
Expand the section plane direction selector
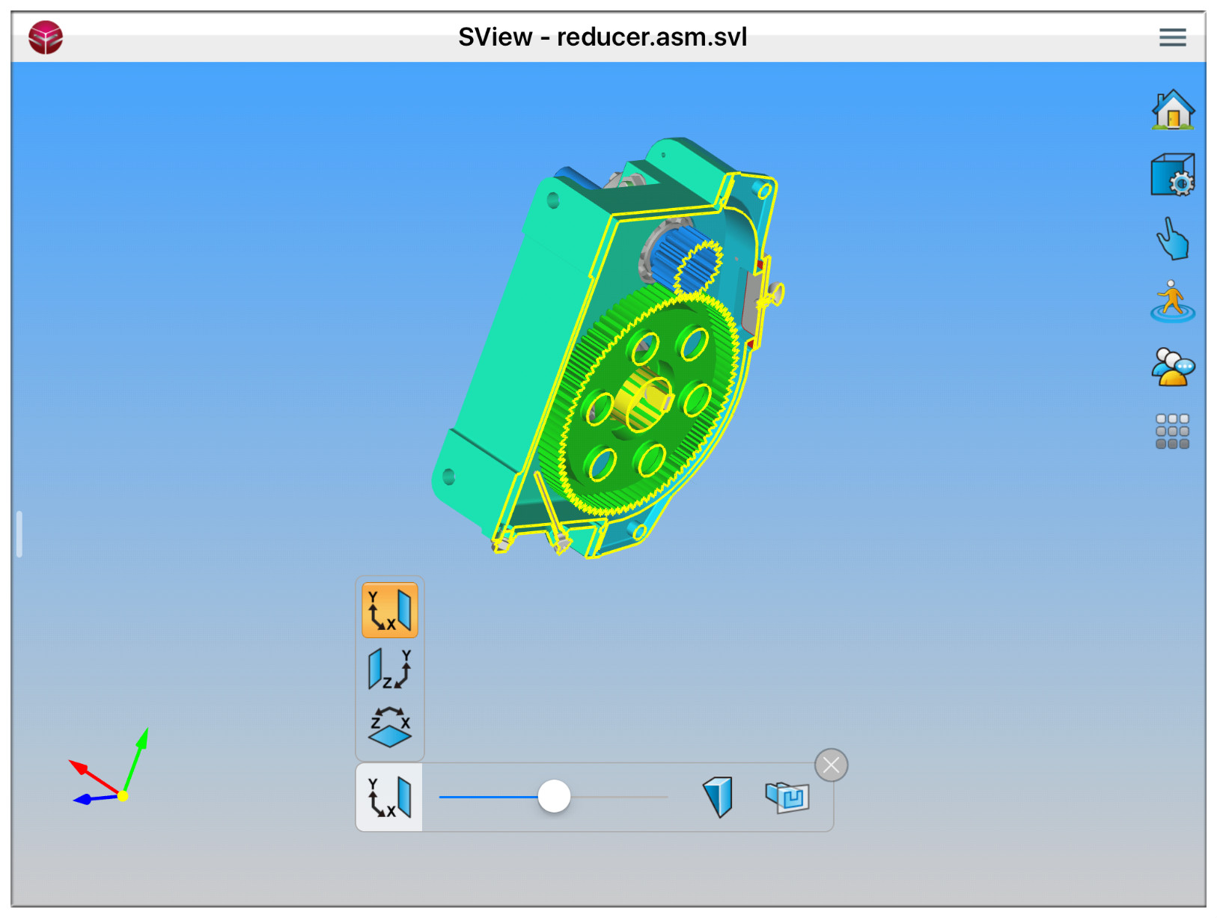(390, 798)
